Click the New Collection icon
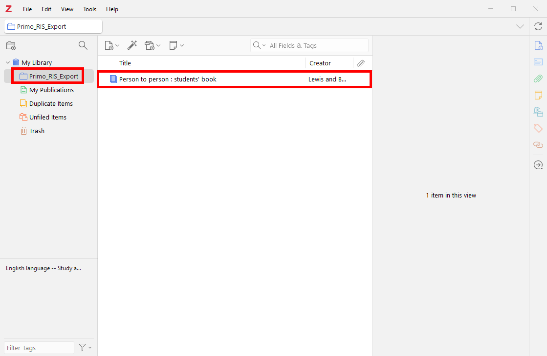Screen dimensions: 547x356 pos(11,46)
